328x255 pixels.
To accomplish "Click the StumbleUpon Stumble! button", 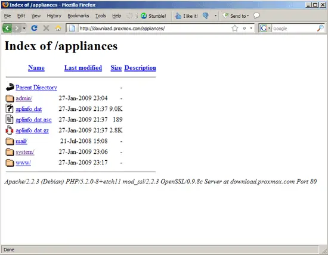I will tap(153, 16).
